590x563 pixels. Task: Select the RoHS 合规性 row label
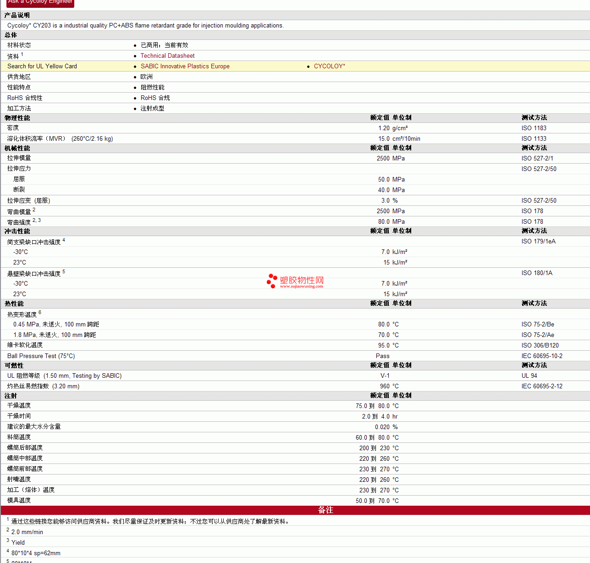(25, 98)
